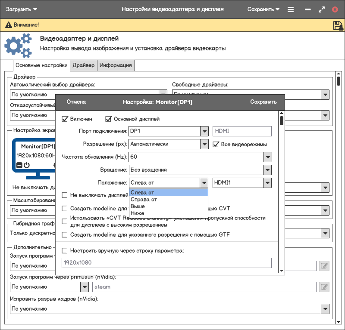
Task: Click the blue gears icon beside the Видеоадаптер header
Action: [18, 46]
